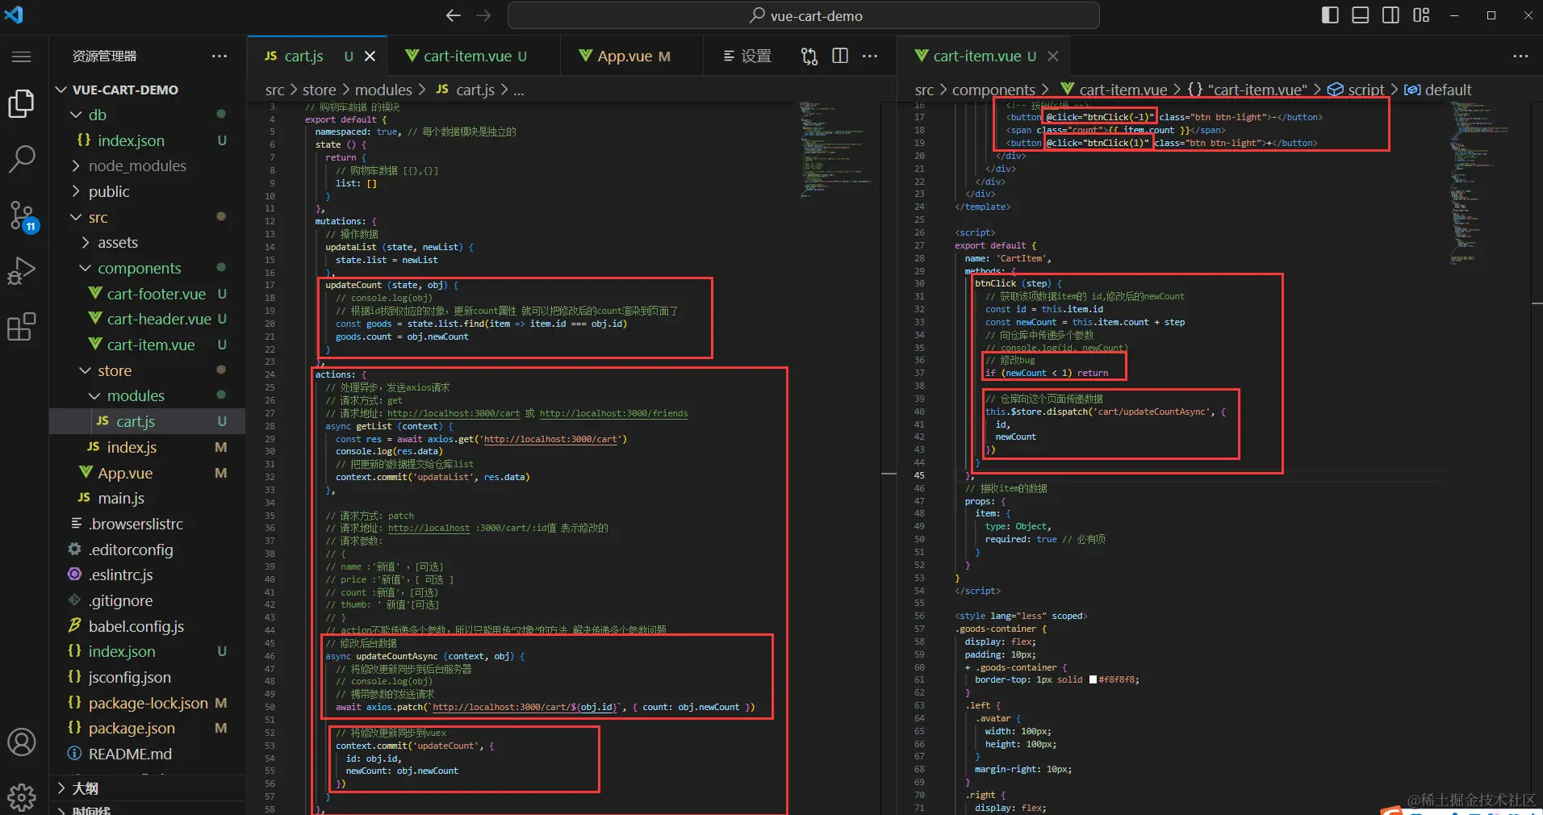Toggle the bottom panel layout icon
This screenshot has width=1543, height=815.
coord(1361,15)
